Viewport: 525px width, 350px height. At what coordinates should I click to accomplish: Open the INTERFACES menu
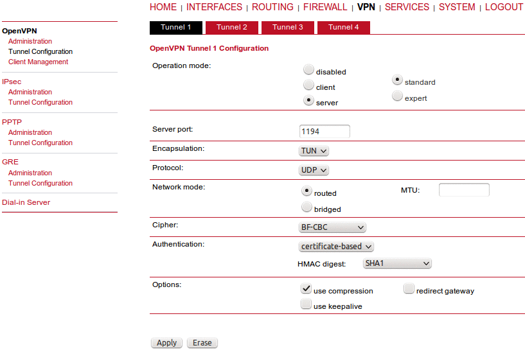pos(214,7)
